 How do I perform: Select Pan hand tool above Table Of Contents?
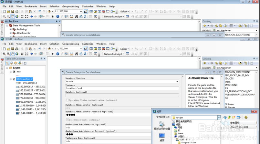click(x=13, y=54)
